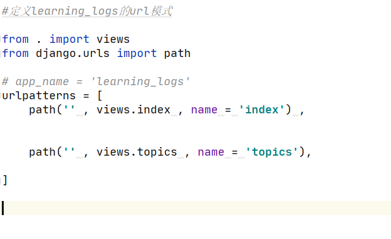Click views.topics in the second path call
Viewport: 391px width, 239px height.
coord(137,152)
